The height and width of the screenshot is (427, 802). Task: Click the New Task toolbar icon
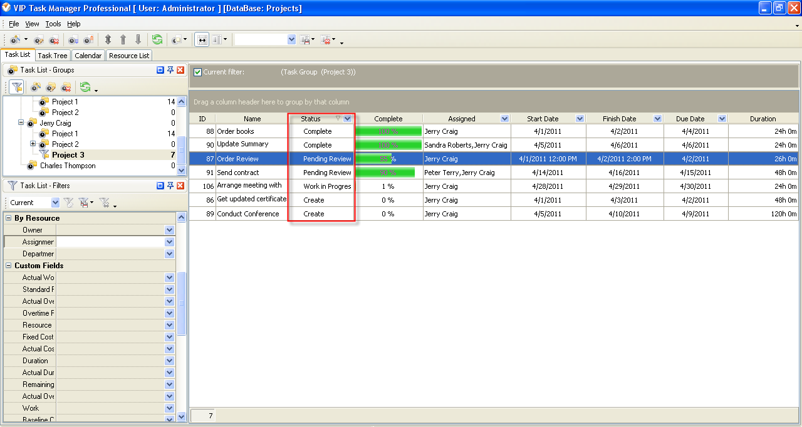click(15, 40)
